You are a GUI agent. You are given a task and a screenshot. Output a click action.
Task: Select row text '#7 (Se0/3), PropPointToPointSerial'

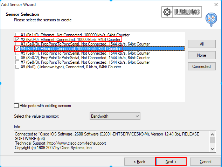click(x=85, y=62)
